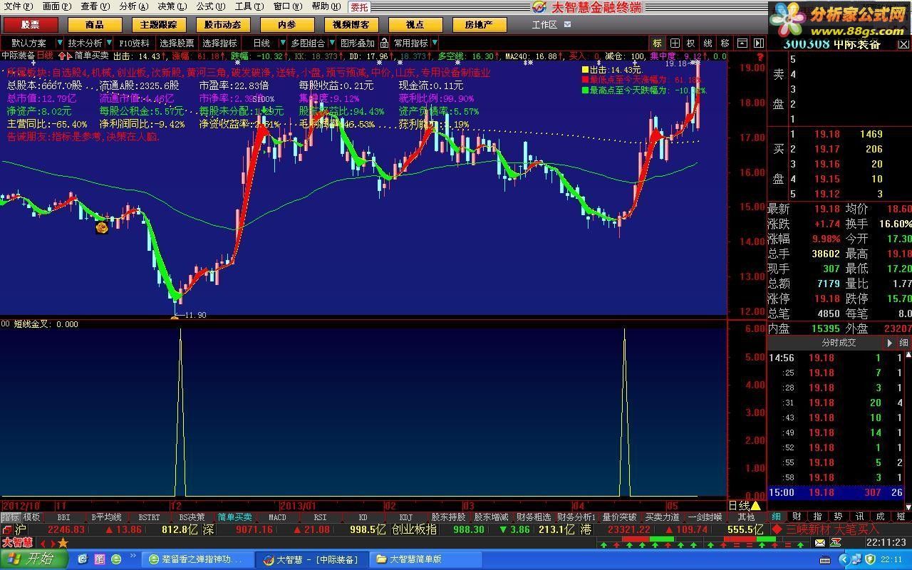Image resolution: width=912 pixels, height=570 pixels.
Task: Click the 线 drawing-line toolbar icon
Action: [x=708, y=43]
